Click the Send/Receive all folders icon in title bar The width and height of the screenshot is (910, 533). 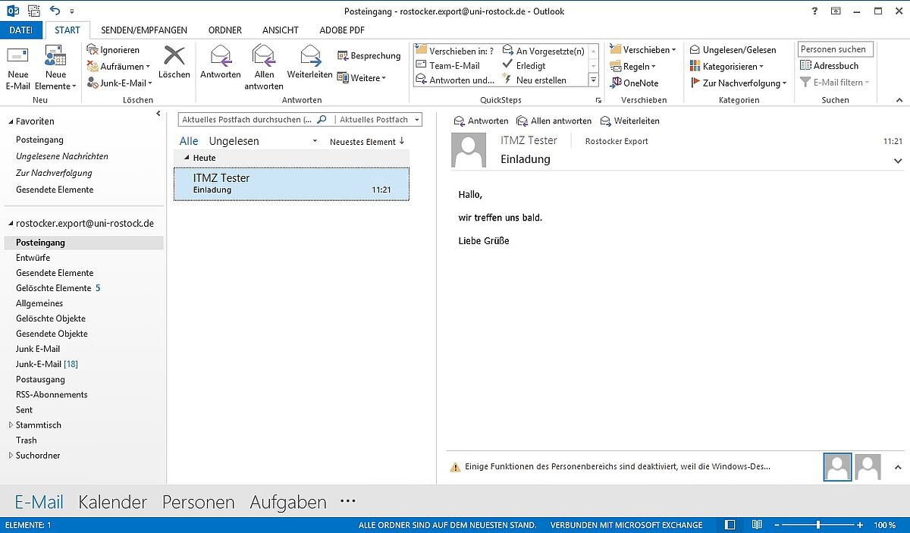pyautogui.click(x=35, y=11)
